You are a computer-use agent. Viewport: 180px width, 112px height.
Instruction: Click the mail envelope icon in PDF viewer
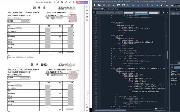[74, 2]
